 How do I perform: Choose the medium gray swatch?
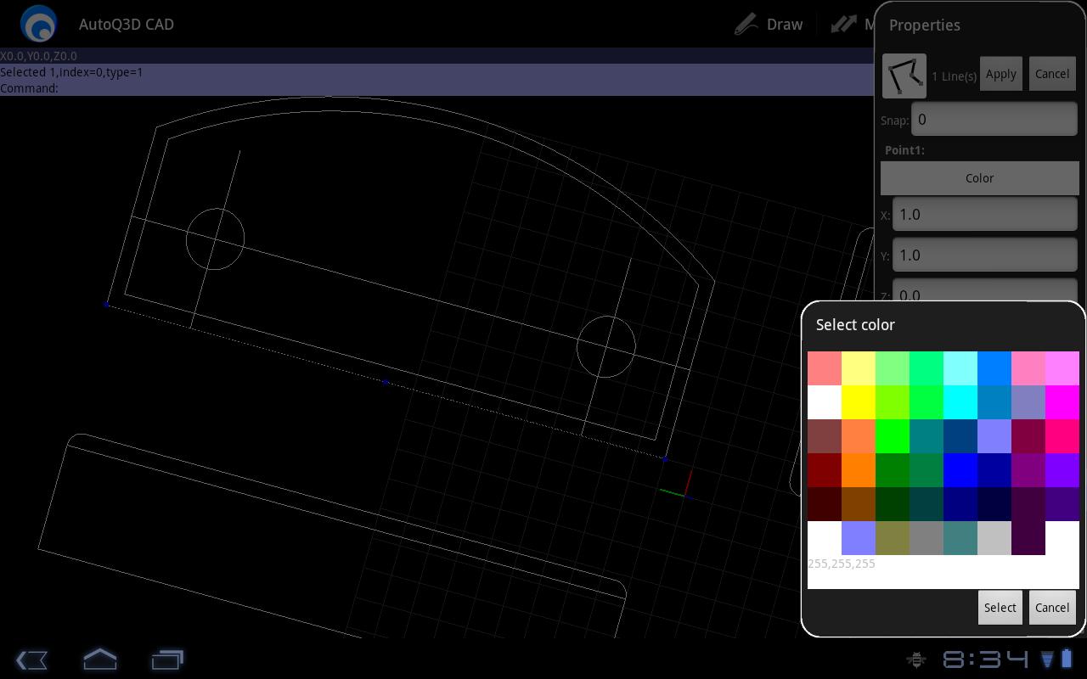pyautogui.click(x=926, y=538)
